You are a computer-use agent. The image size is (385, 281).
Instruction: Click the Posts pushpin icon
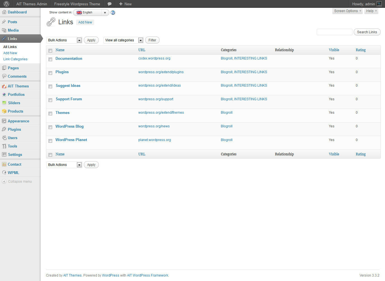coord(4,22)
